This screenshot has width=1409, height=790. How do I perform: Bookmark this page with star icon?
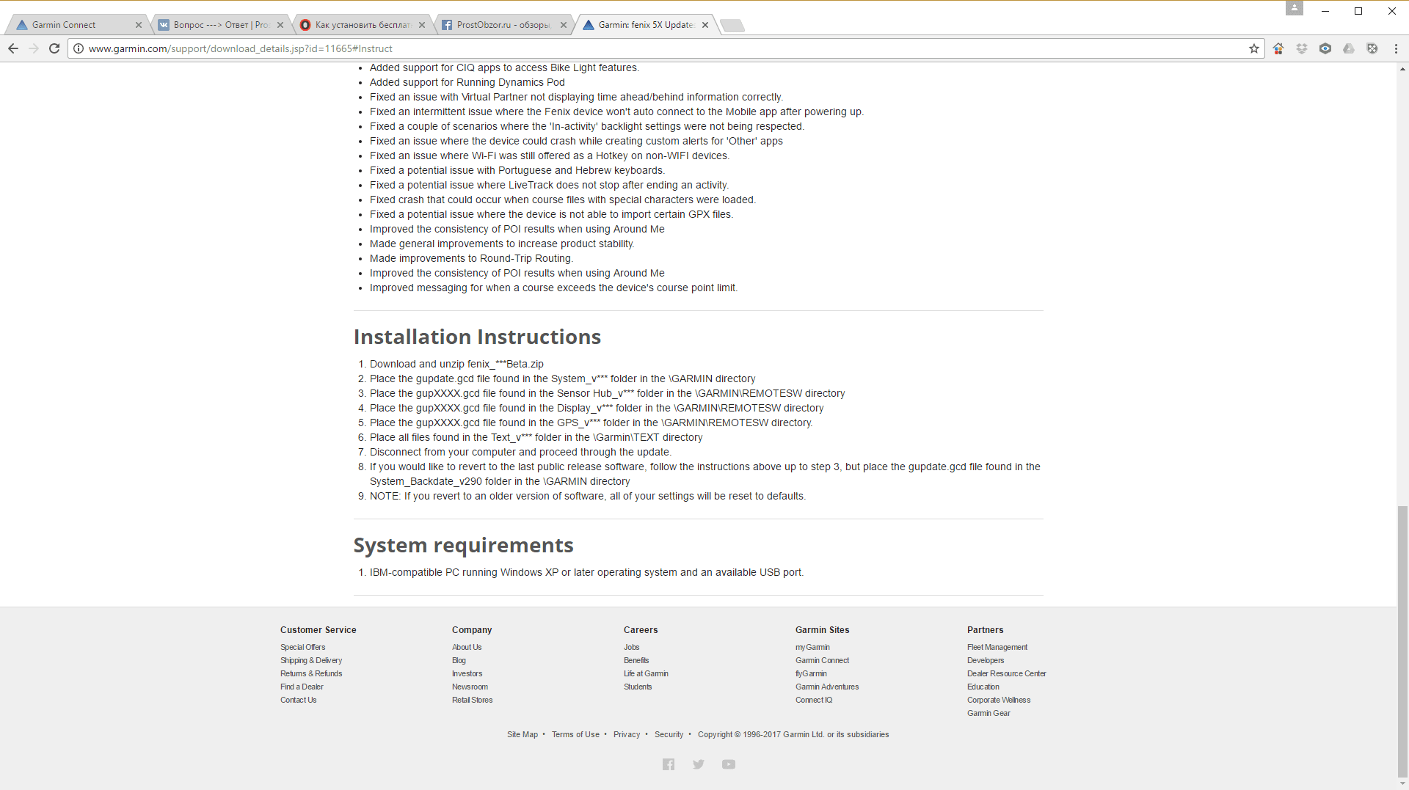pos(1254,48)
